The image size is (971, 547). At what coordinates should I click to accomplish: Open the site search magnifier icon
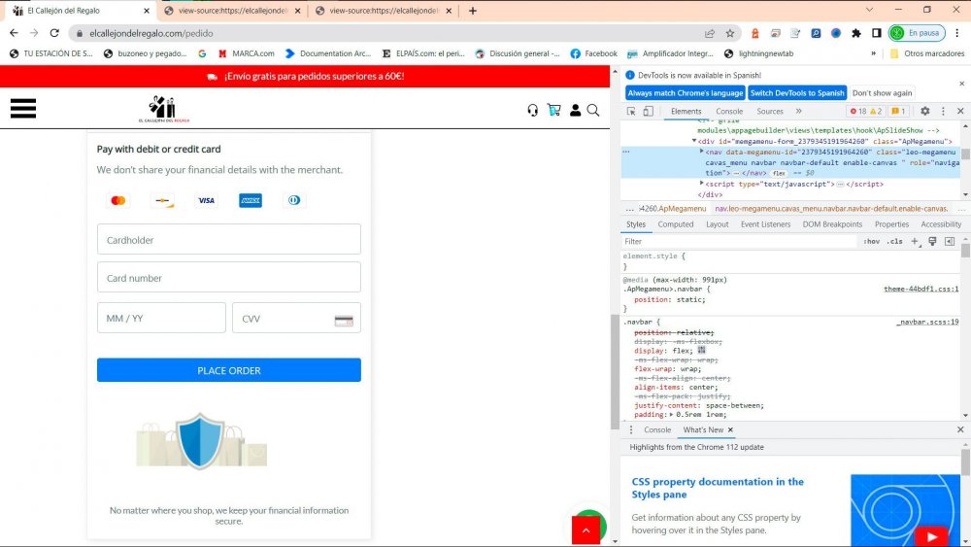pyautogui.click(x=593, y=110)
